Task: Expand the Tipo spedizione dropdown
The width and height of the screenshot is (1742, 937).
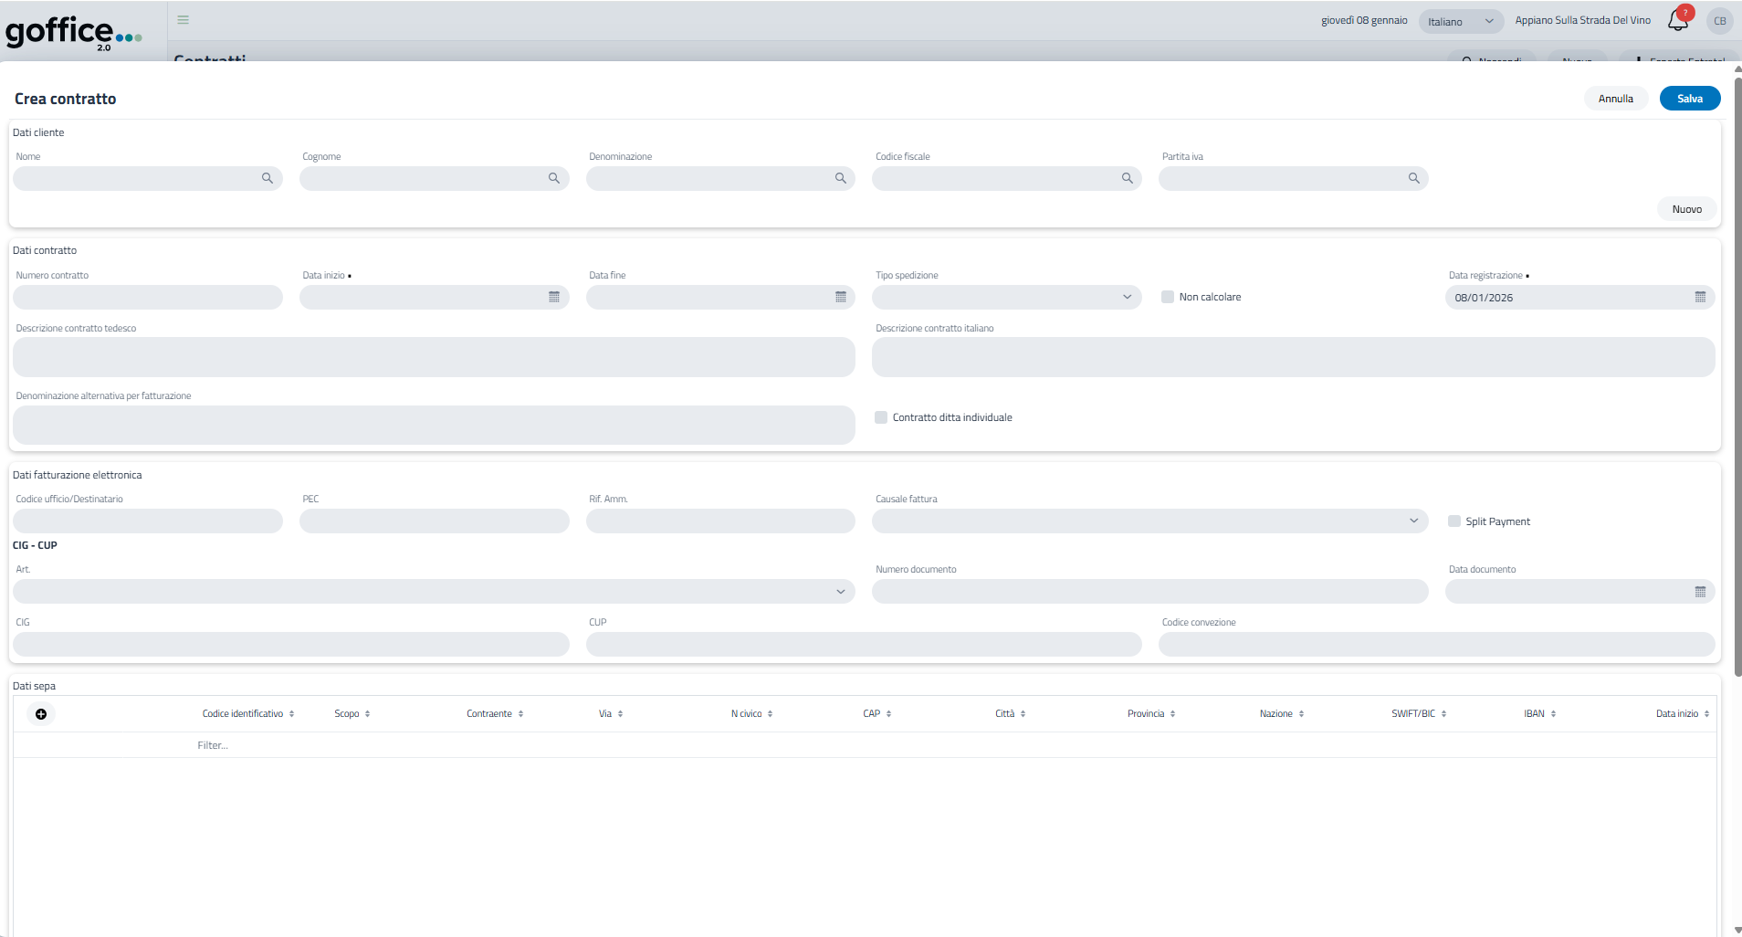Action: [x=1006, y=298]
